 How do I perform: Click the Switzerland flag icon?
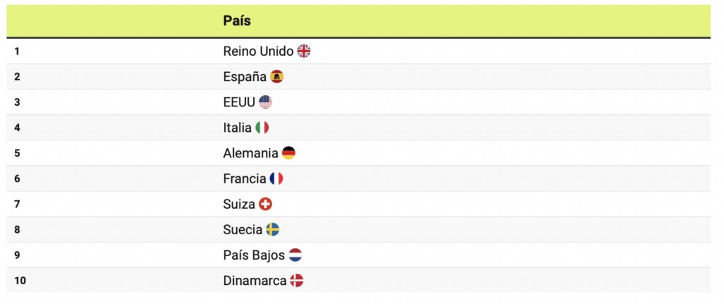click(265, 205)
